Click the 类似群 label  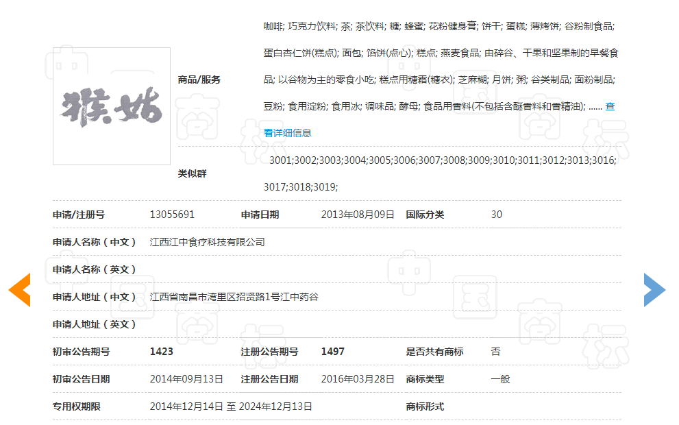pos(192,173)
